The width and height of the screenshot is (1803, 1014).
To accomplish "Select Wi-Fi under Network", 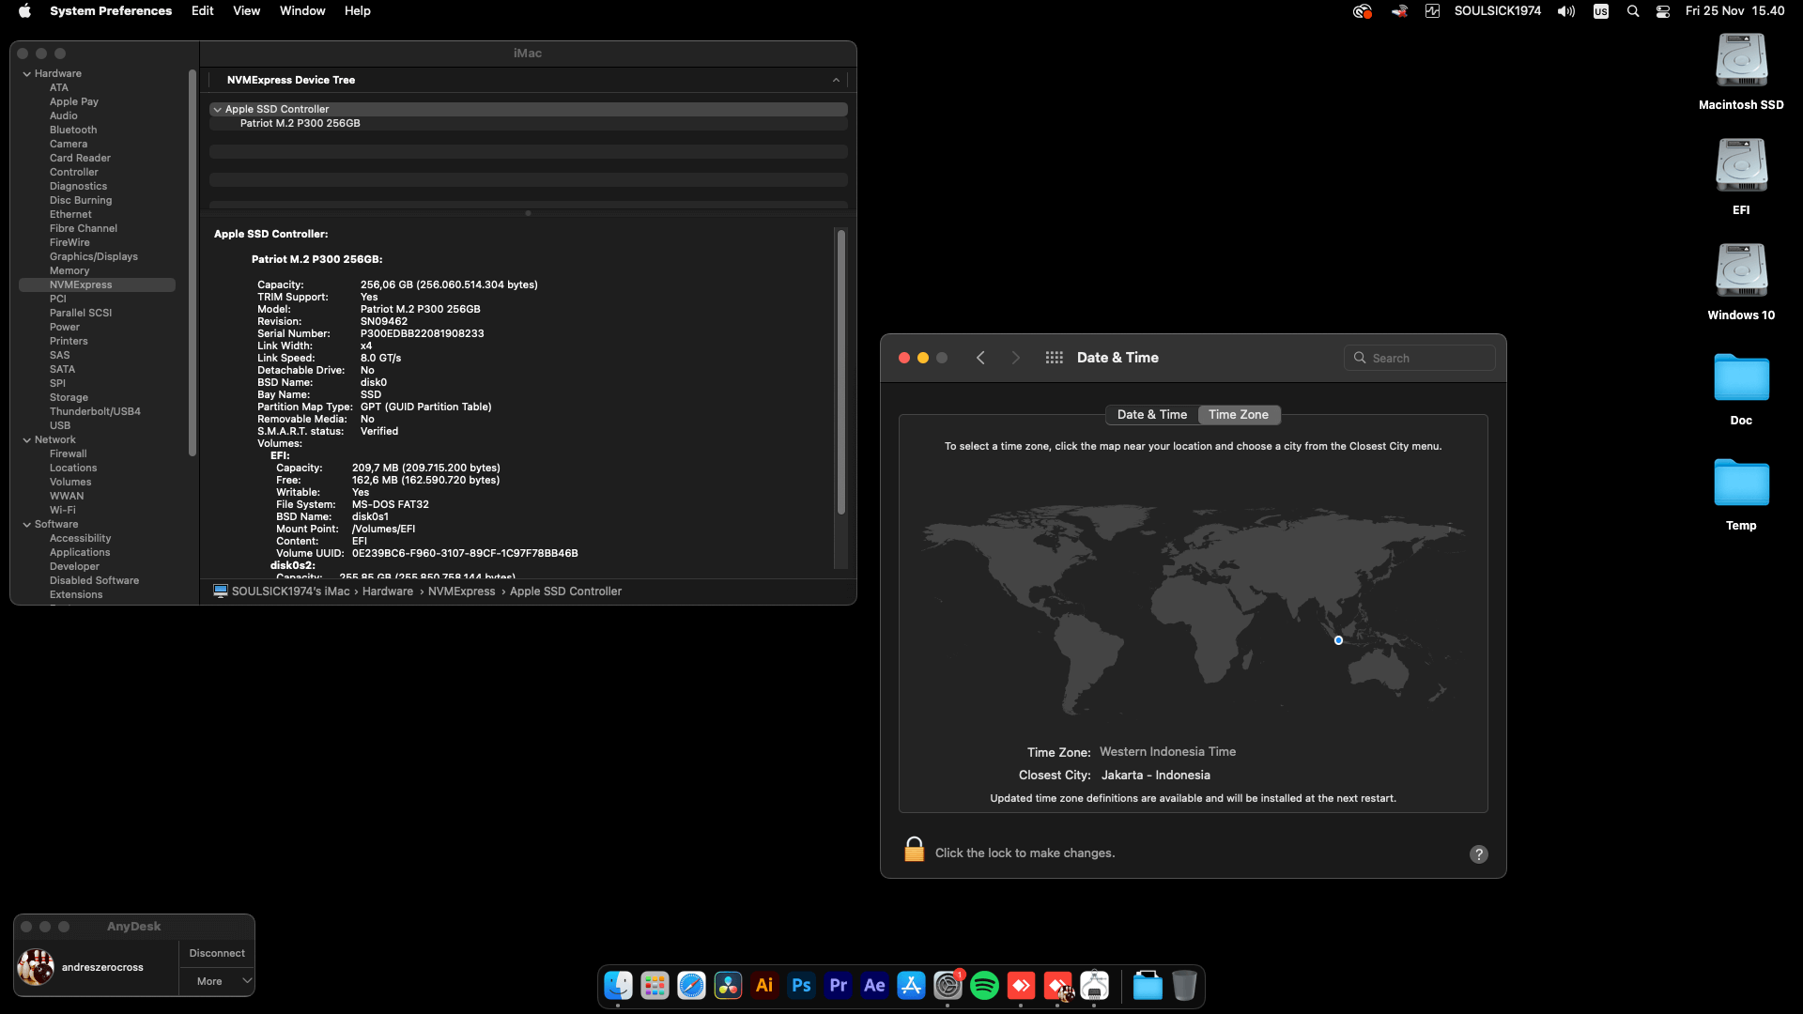I will click(x=63, y=510).
